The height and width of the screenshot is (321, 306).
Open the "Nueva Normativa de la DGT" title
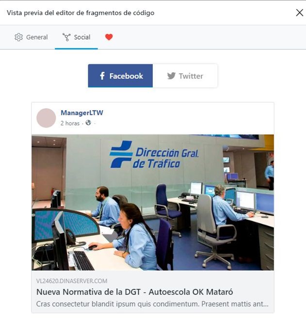tap(135, 292)
